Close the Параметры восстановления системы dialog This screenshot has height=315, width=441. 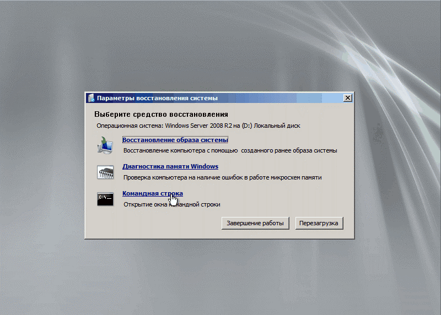click(x=348, y=98)
